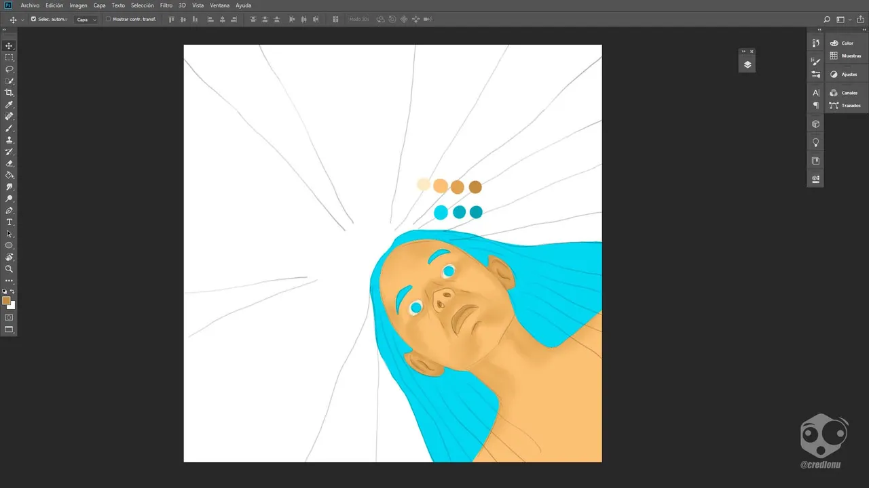Viewport: 869px width, 488px height.
Task: Select the Rectangular Marquee tool
Action: [10, 58]
